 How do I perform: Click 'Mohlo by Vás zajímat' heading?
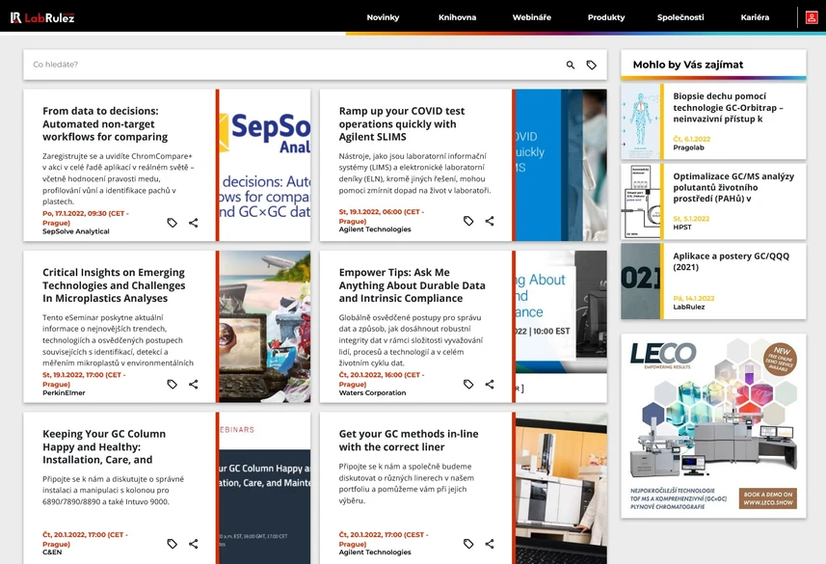688,65
